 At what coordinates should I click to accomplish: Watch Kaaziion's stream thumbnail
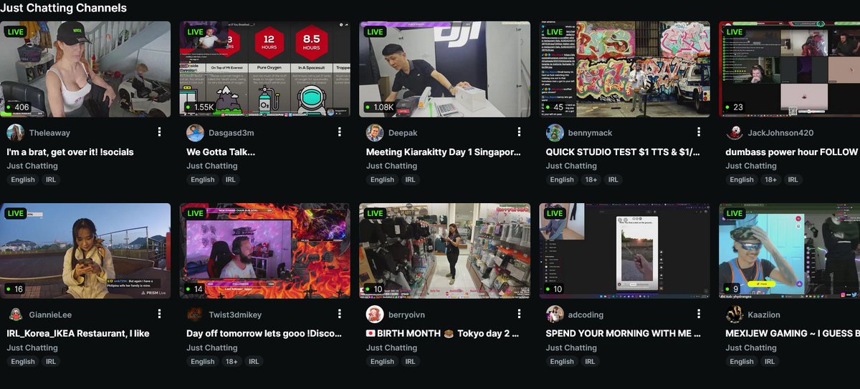[x=790, y=251]
